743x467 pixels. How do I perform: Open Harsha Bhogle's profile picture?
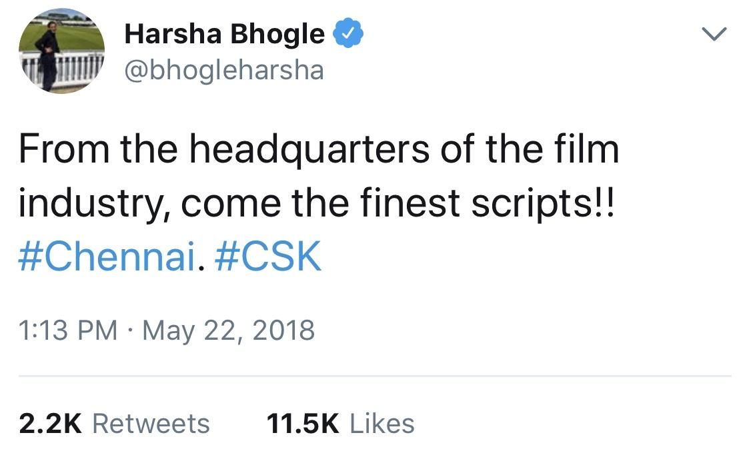tap(61, 51)
